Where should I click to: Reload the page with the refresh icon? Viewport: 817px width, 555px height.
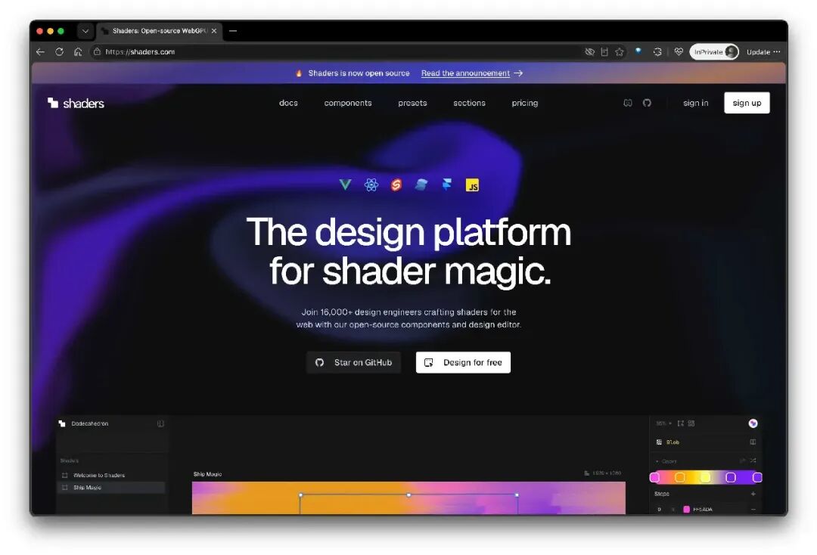[60, 52]
